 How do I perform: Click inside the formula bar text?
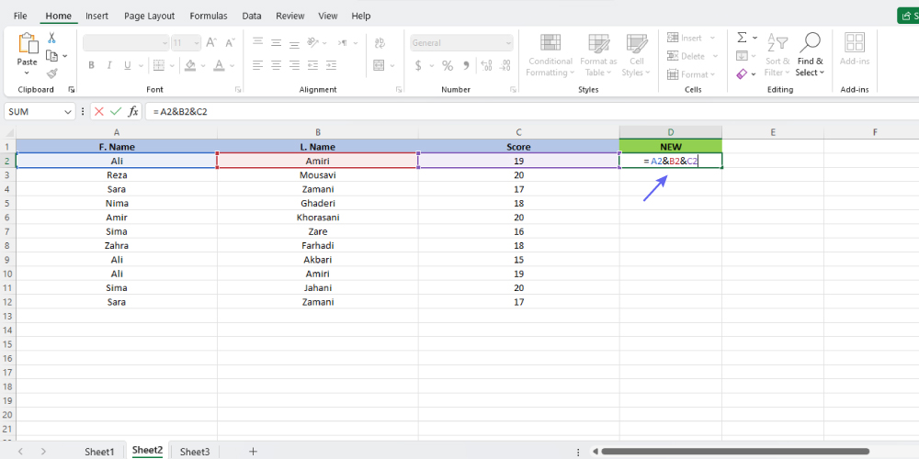point(368,111)
